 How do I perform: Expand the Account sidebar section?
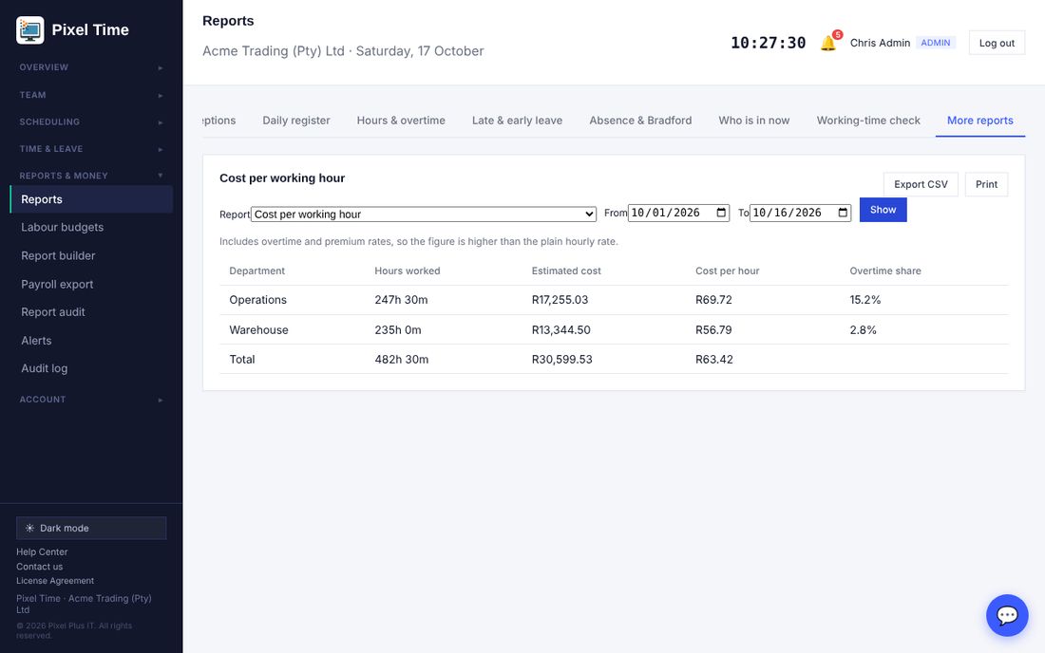[x=91, y=400]
